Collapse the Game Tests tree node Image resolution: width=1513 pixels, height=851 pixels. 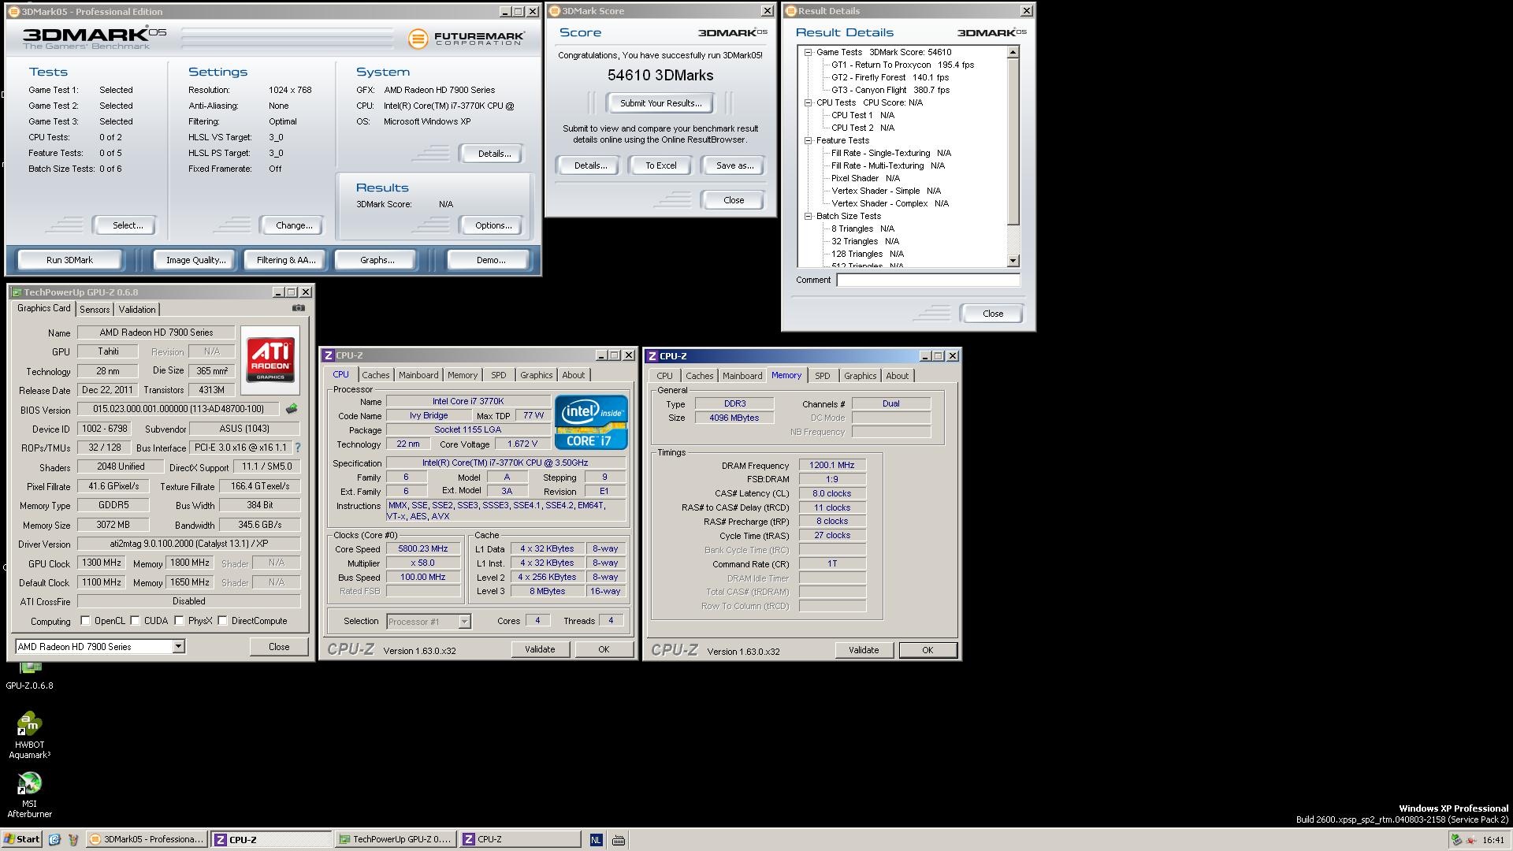tap(808, 52)
